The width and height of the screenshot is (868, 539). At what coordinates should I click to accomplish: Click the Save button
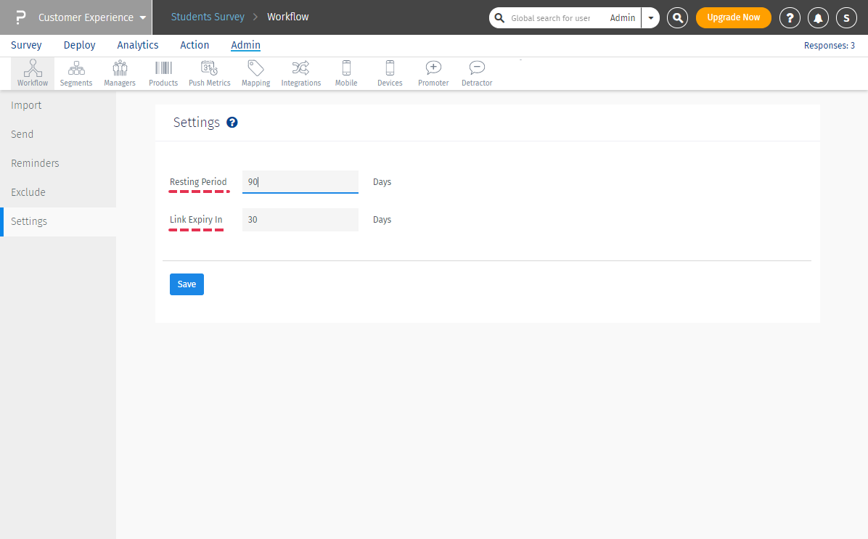[187, 284]
